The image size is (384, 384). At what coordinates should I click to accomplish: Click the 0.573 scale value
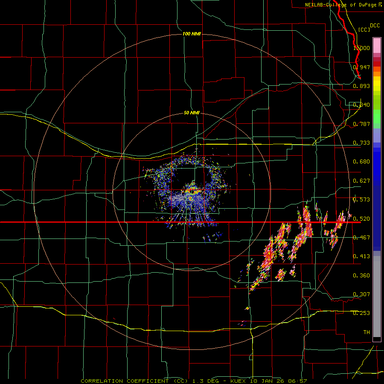point(361,200)
